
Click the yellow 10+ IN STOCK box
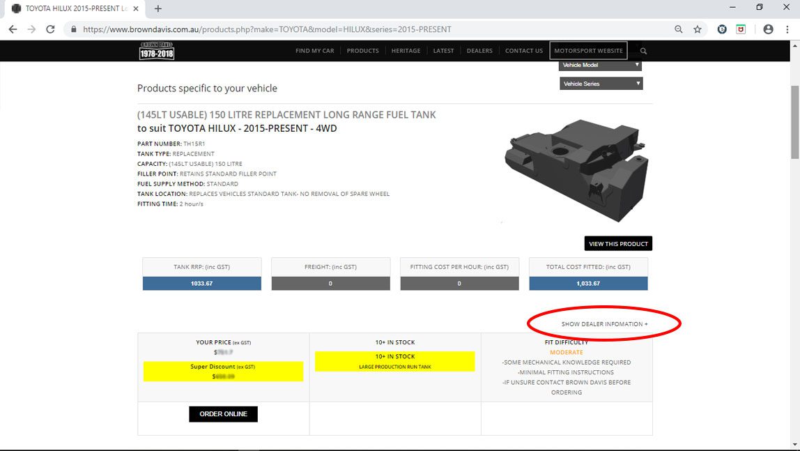[x=395, y=361]
